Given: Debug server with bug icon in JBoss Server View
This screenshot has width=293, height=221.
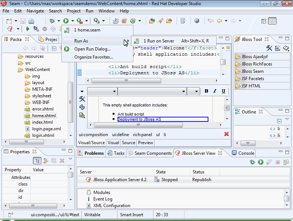Looking at the screenshot, I should tap(252, 162).
